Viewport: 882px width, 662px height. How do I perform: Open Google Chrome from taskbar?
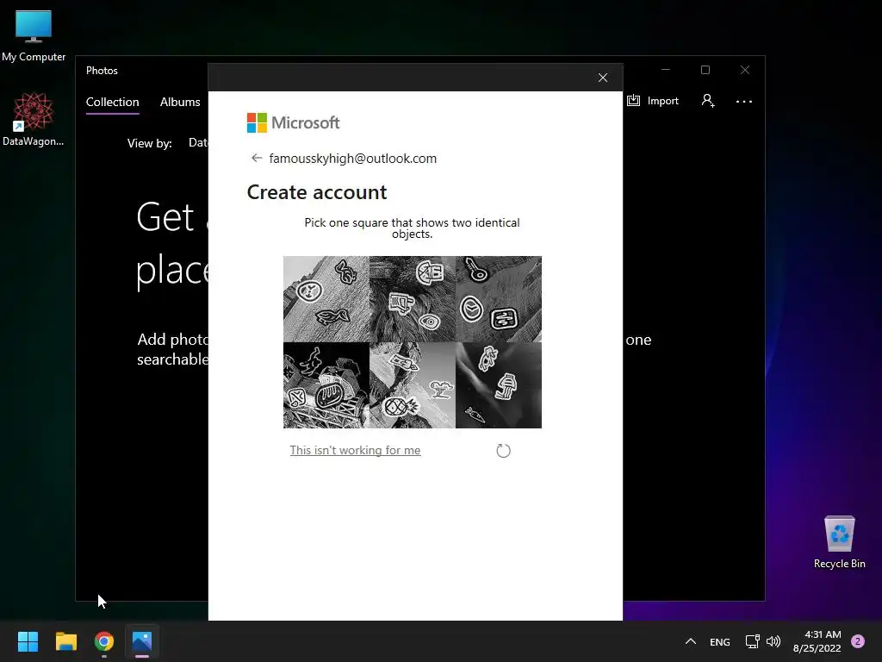click(x=104, y=641)
